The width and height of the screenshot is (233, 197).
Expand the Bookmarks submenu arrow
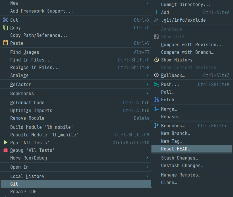147,93
